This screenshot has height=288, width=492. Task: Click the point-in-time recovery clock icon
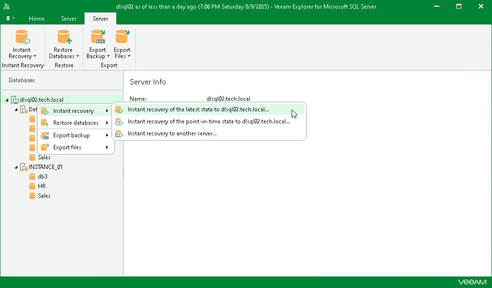119,121
